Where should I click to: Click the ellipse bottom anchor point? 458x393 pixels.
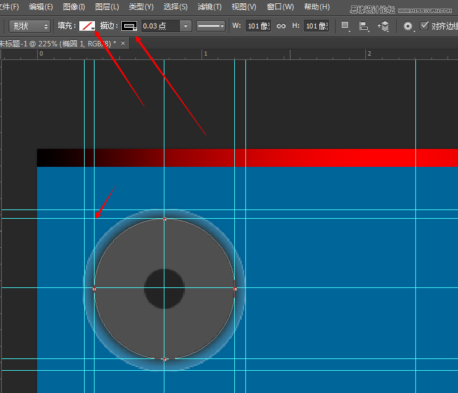164,359
